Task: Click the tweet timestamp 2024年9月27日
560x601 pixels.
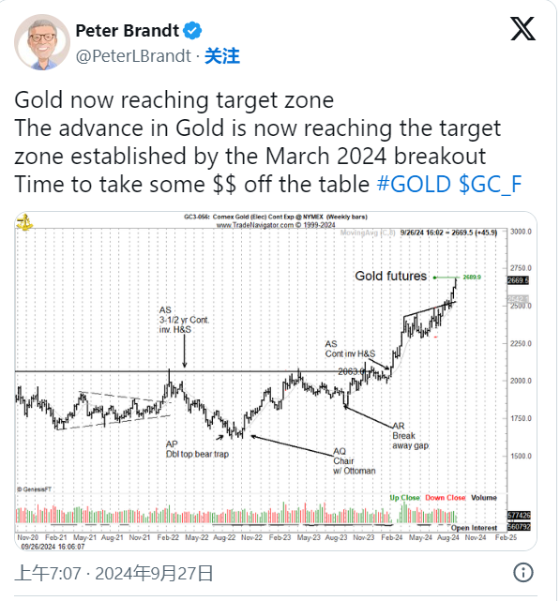Action: point(154,574)
